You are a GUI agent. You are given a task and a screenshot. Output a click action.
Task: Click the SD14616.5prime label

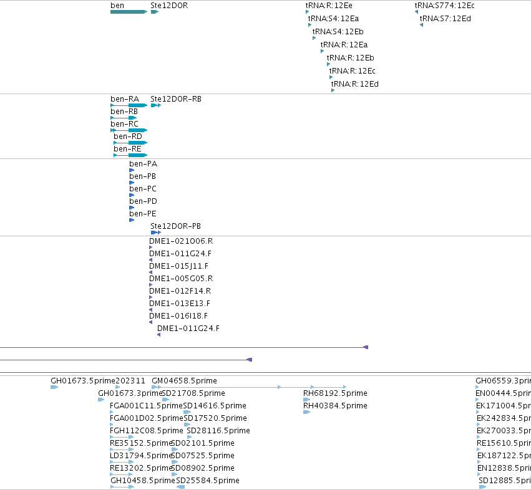pyautogui.click(x=215, y=406)
